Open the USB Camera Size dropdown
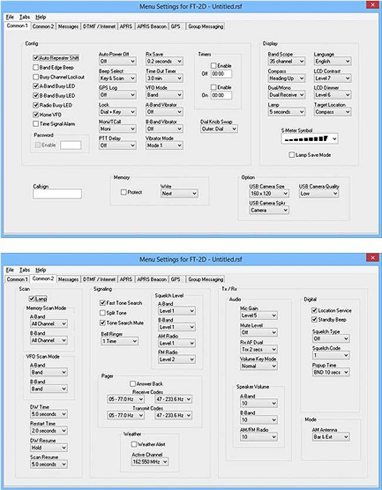 click(269, 193)
